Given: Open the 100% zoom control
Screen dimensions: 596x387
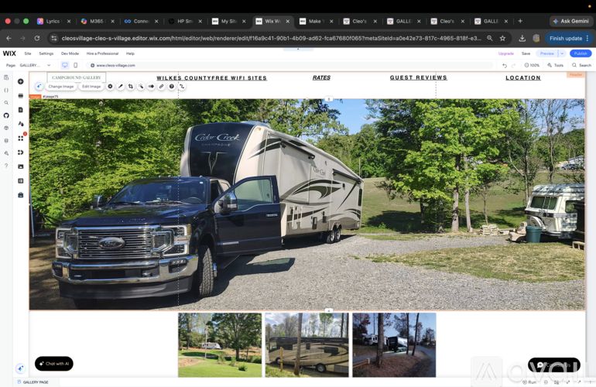Looking at the screenshot, I should click(x=532, y=65).
